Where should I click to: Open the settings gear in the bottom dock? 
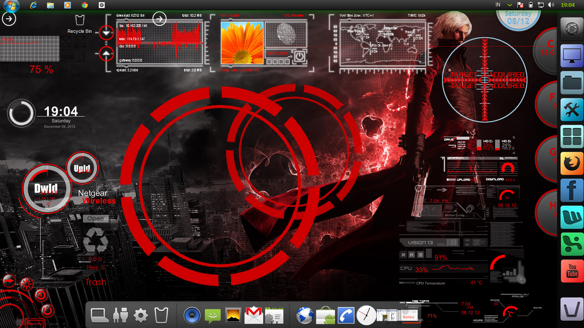tap(140, 316)
